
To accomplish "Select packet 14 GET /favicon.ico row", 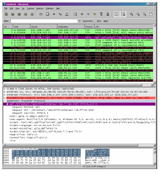I will click(x=78, y=63).
